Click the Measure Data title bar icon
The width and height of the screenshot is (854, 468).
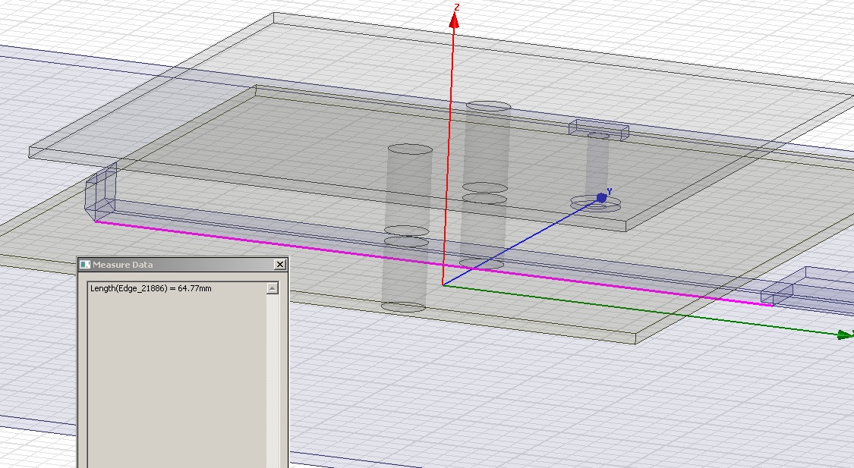pyautogui.click(x=84, y=265)
